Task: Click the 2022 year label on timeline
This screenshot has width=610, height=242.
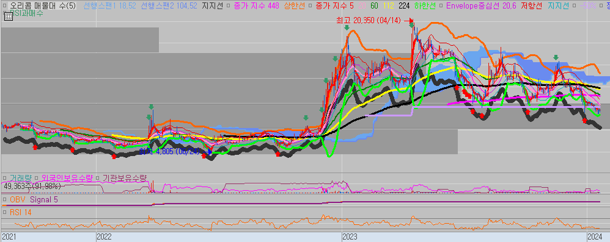Action: pyautogui.click(x=105, y=236)
